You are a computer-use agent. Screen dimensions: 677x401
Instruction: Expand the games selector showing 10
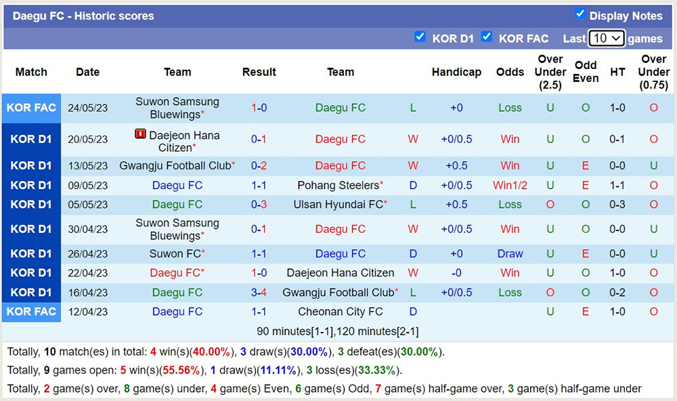coord(607,39)
